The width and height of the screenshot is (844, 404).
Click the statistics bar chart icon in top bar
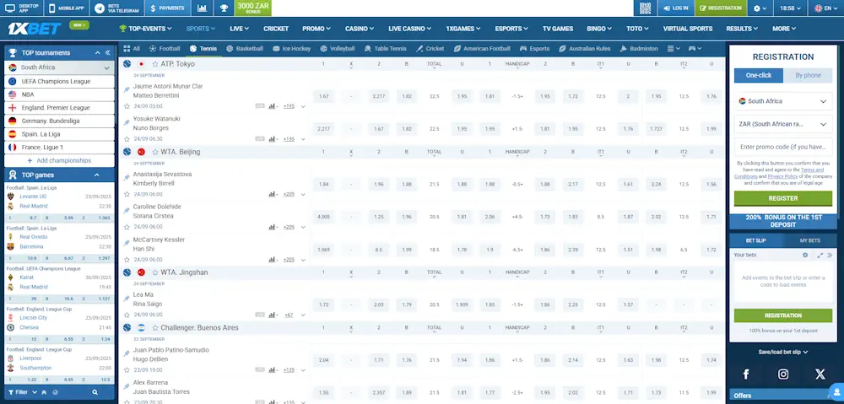click(203, 8)
